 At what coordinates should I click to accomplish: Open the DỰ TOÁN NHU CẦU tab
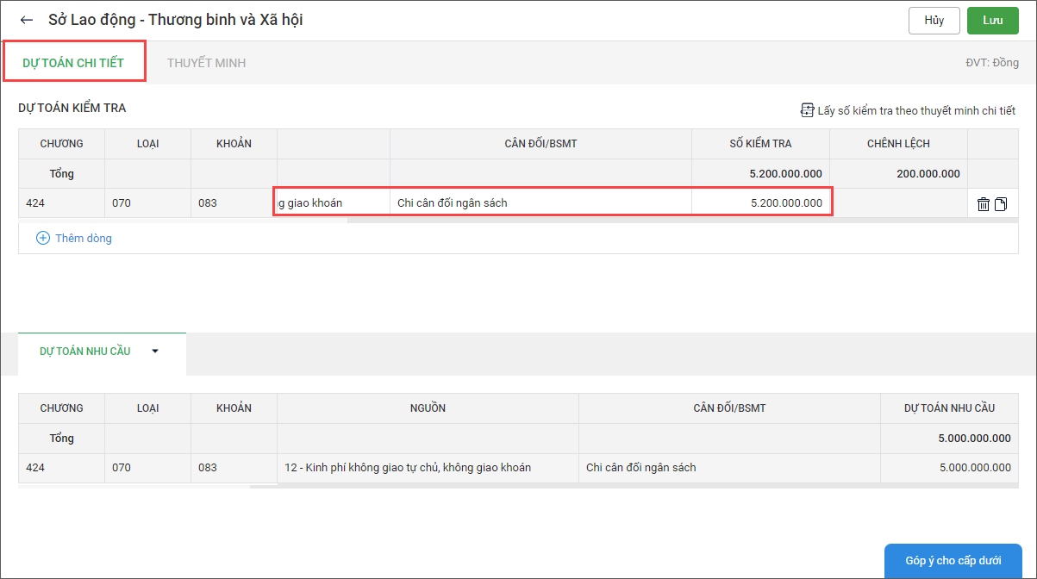[85, 352]
